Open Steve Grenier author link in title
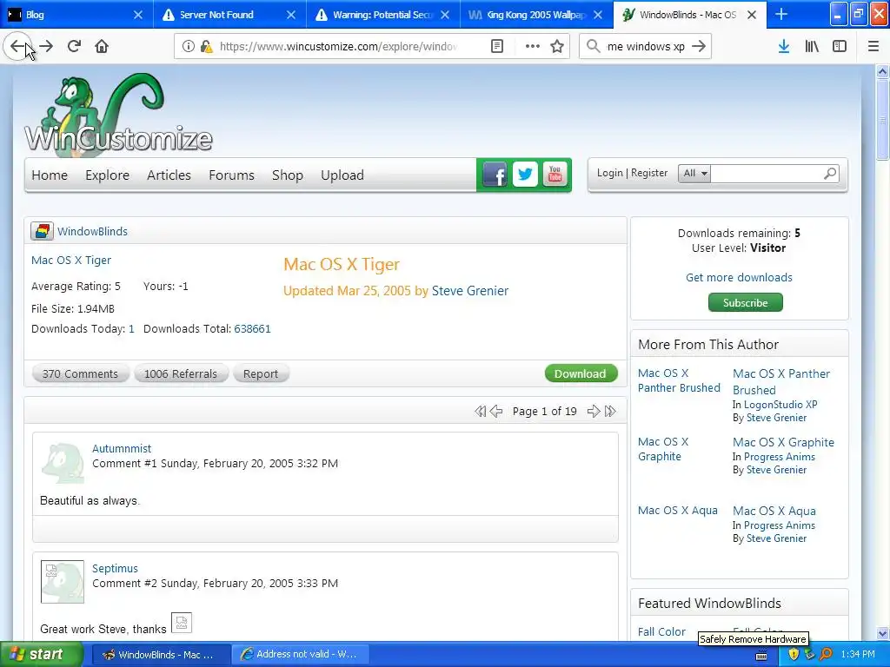The height and width of the screenshot is (667, 890). [470, 291]
